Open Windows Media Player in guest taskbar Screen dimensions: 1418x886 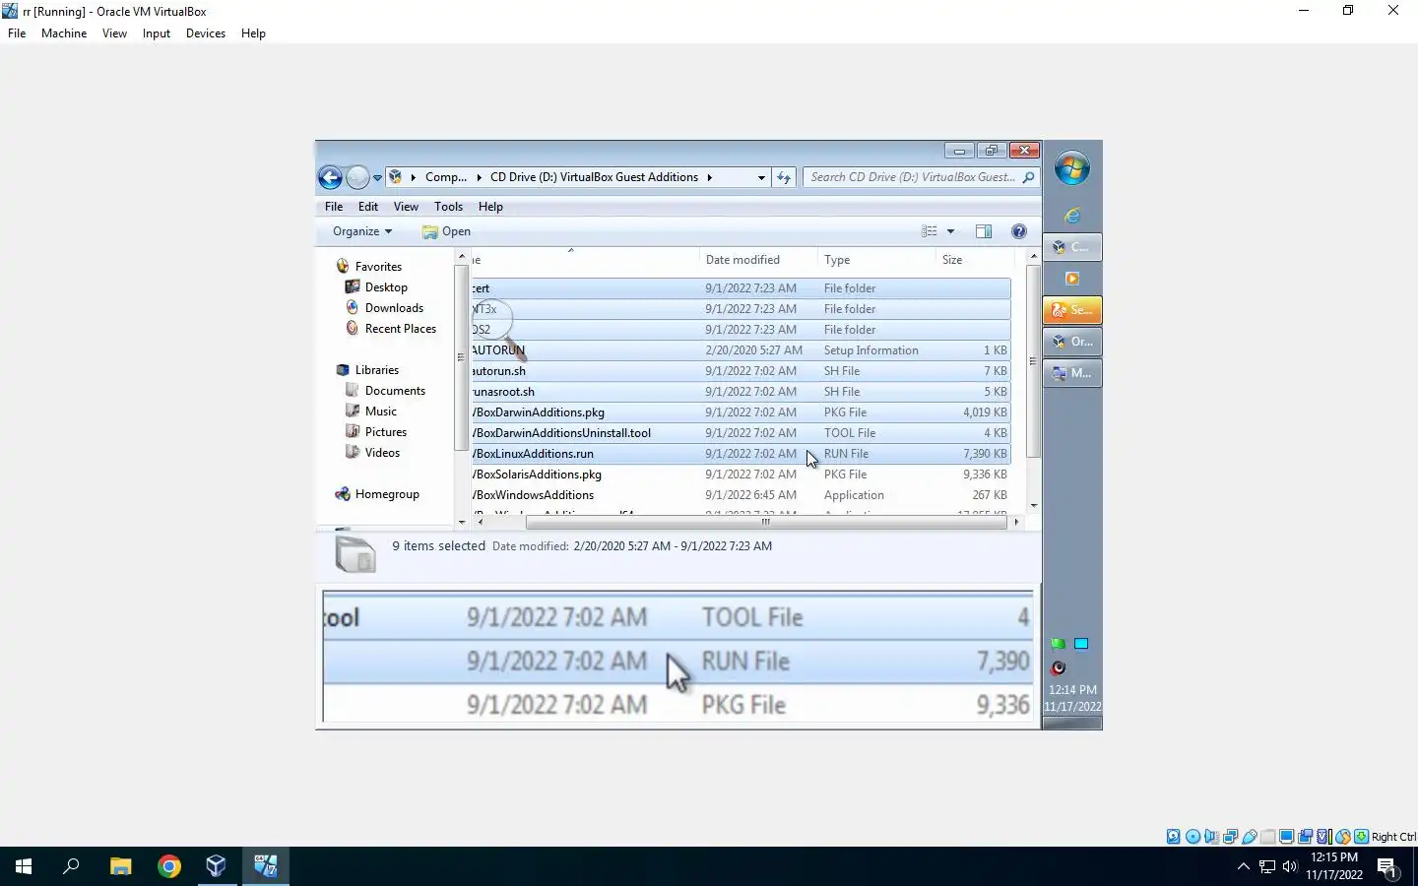(x=1072, y=279)
